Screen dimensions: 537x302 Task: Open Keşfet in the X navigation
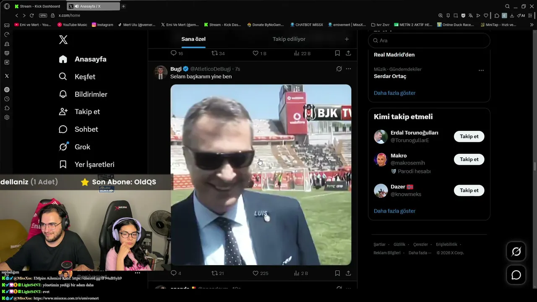click(77, 77)
